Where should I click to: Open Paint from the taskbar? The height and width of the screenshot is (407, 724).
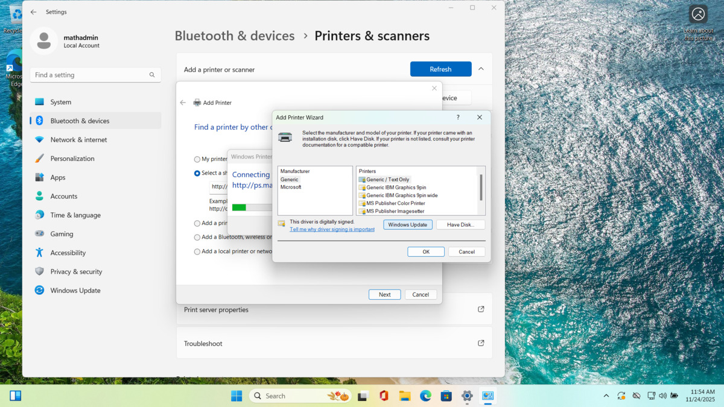487,396
